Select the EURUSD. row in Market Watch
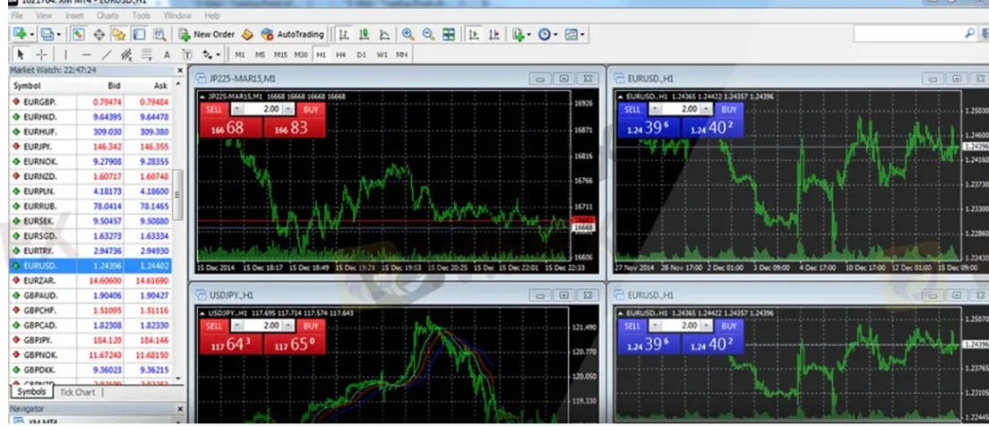Image resolution: width=989 pixels, height=426 pixels. 90,266
